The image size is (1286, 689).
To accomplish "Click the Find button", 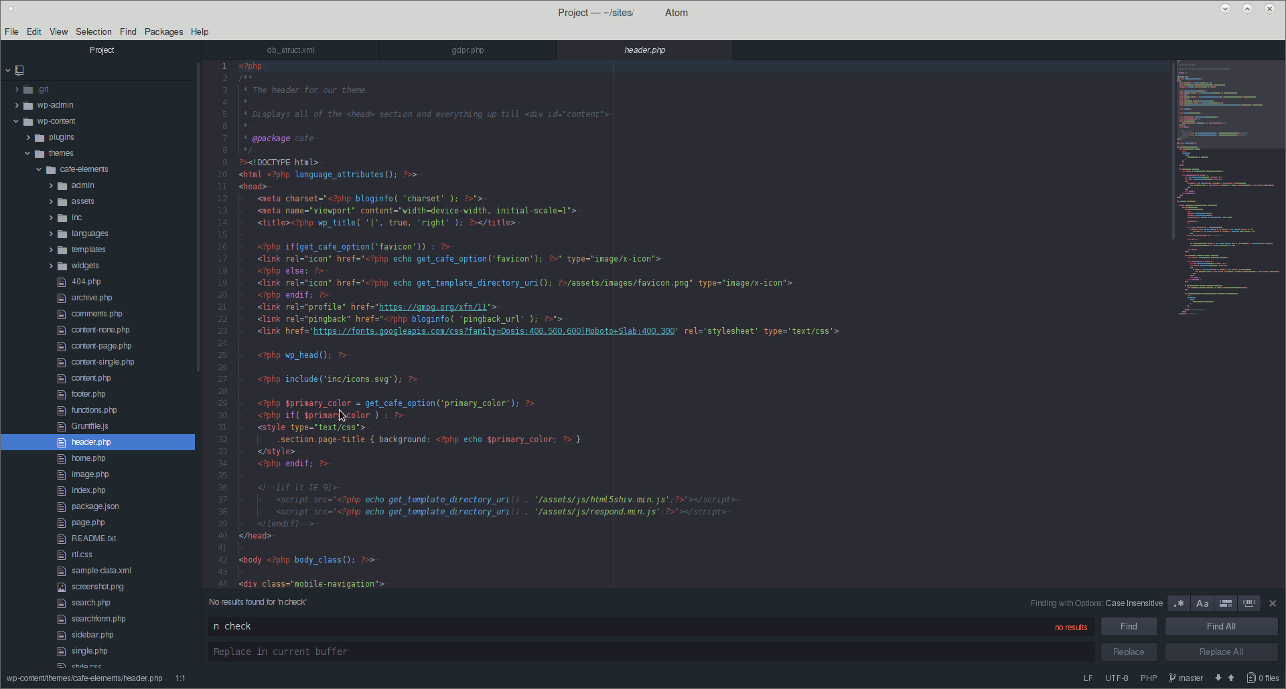I will (1129, 627).
